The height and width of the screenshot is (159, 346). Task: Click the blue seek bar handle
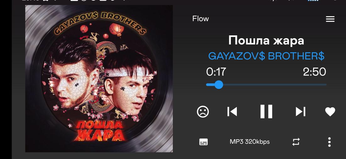[218, 85]
